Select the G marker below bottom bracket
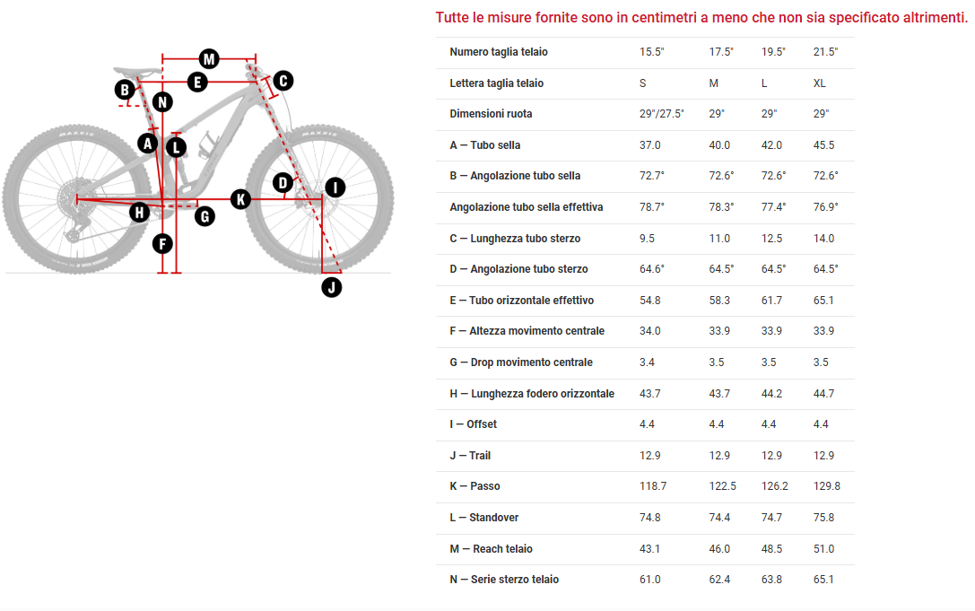The image size is (975, 611). pos(205,215)
